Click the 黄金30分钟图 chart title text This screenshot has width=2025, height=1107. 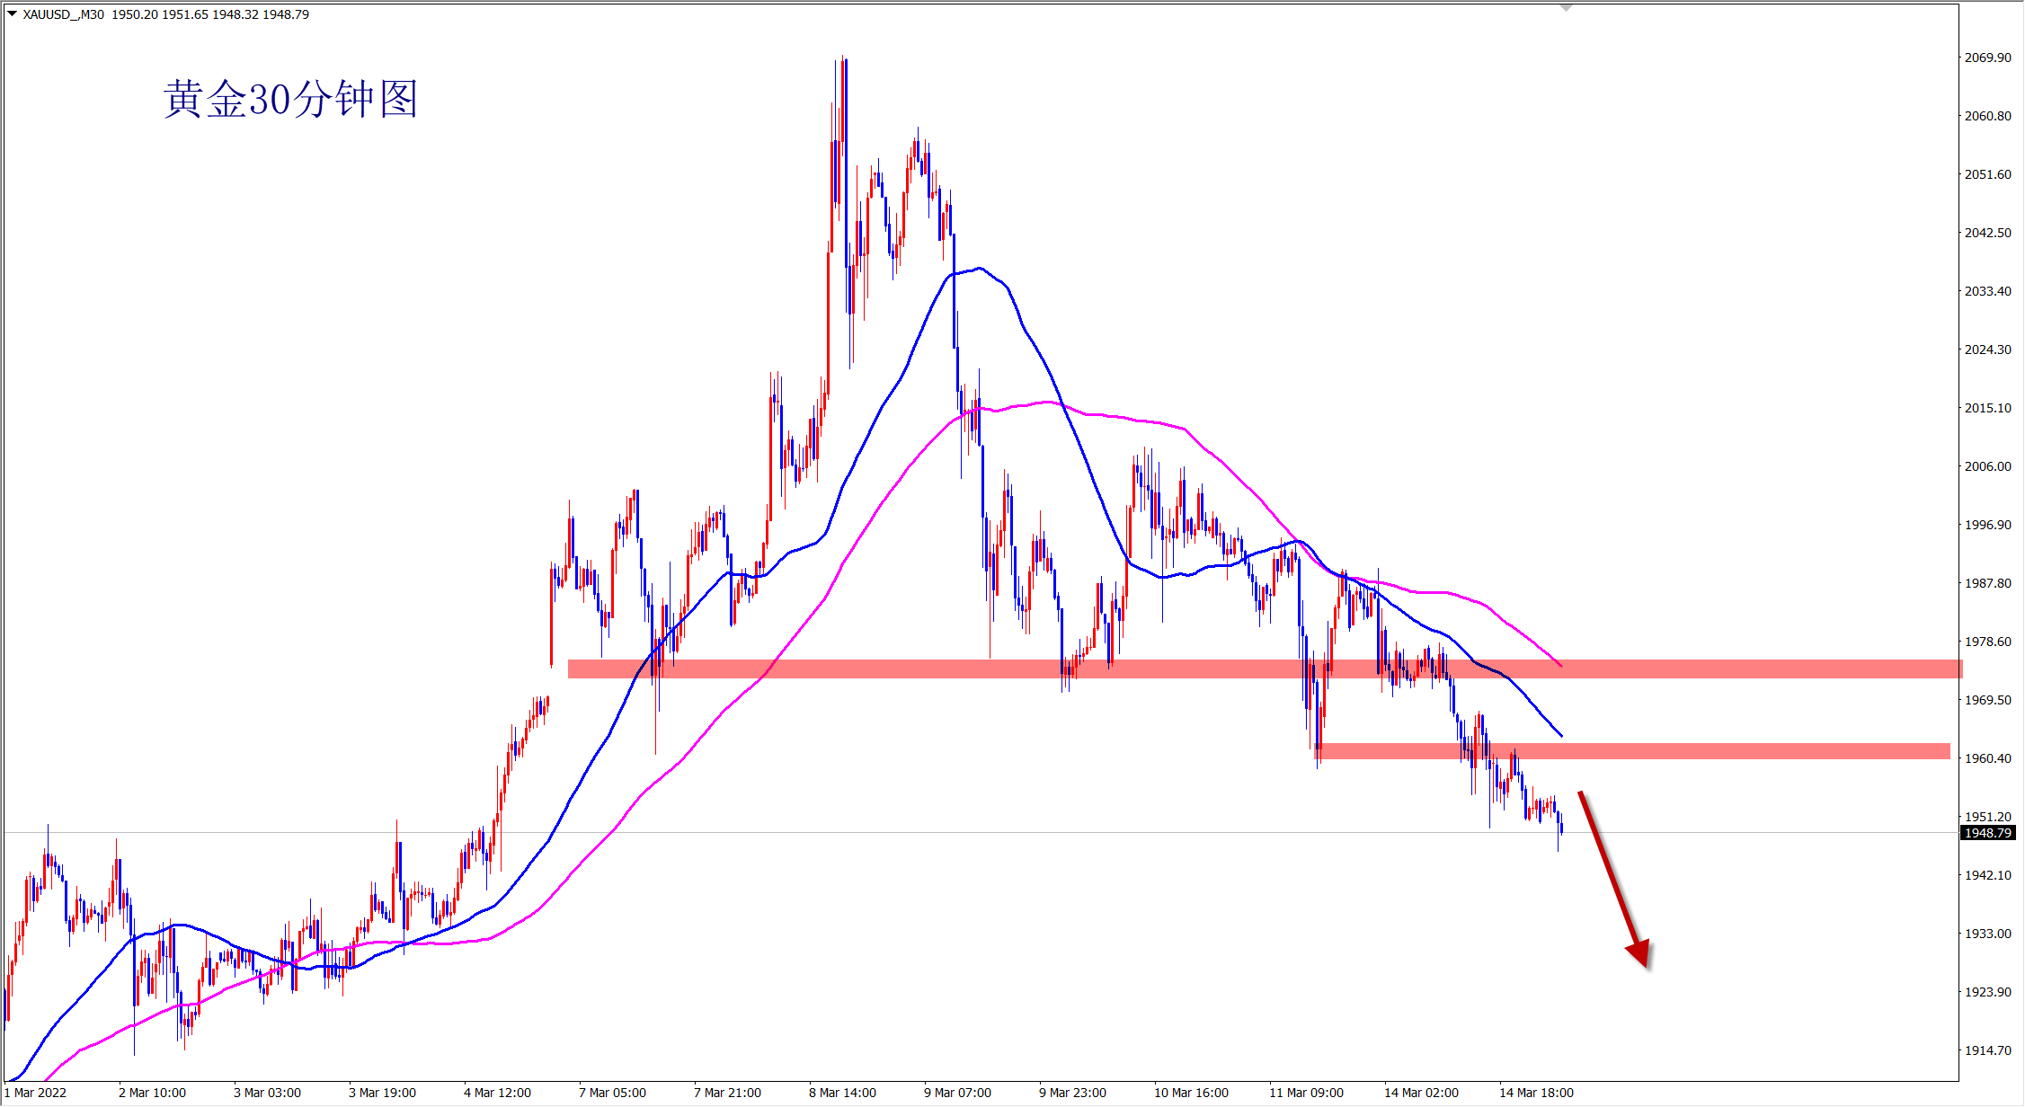(290, 99)
